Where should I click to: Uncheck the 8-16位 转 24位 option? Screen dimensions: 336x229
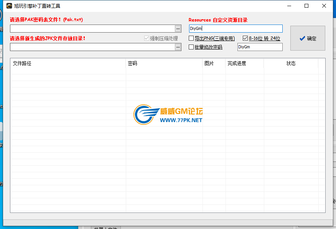pyautogui.click(x=245, y=38)
